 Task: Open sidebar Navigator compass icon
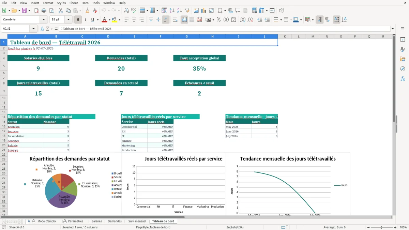(x=403, y=69)
